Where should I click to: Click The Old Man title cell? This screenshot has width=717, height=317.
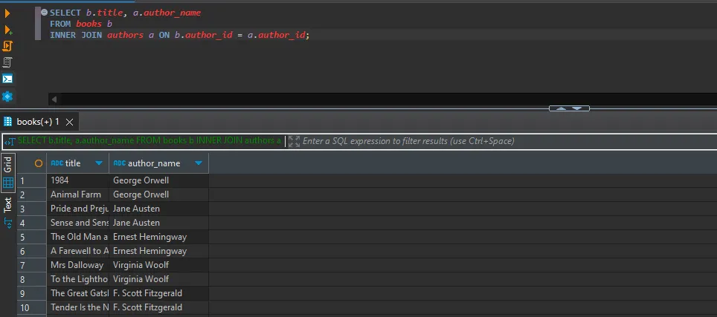point(78,237)
